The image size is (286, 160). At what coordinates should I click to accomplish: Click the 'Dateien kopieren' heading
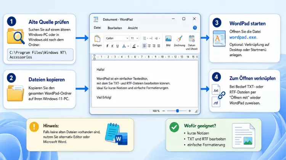click(x=47, y=80)
